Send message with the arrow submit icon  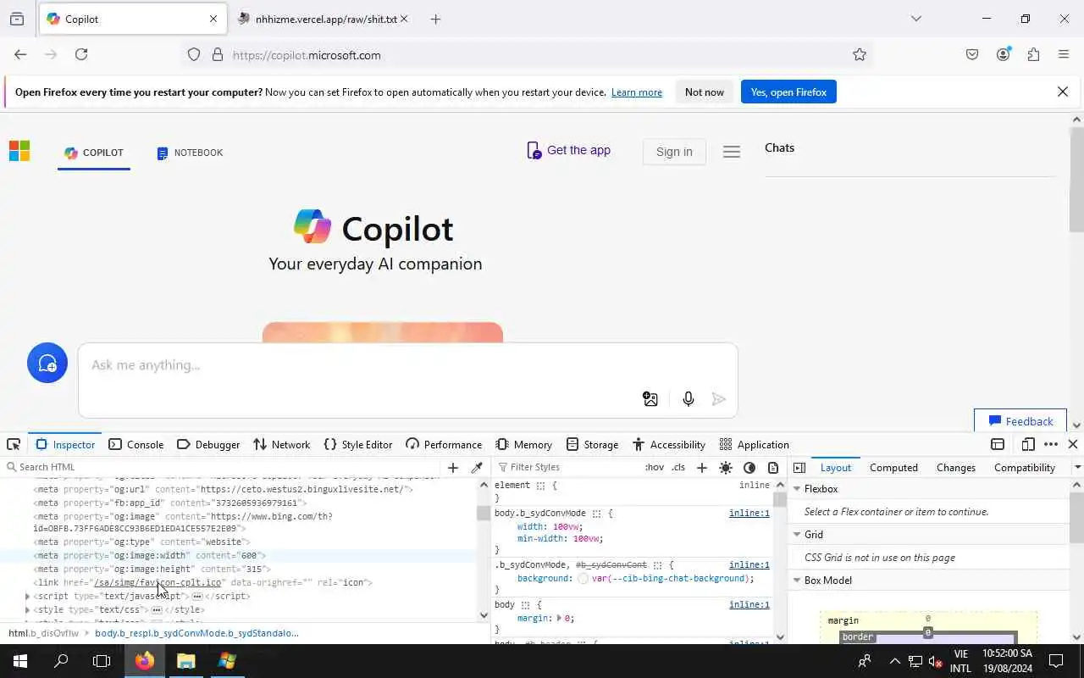(719, 399)
